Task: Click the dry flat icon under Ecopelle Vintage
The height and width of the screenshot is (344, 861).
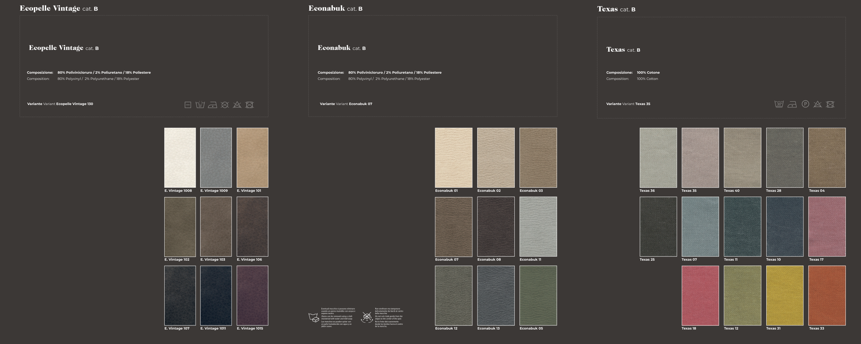Action: click(188, 105)
